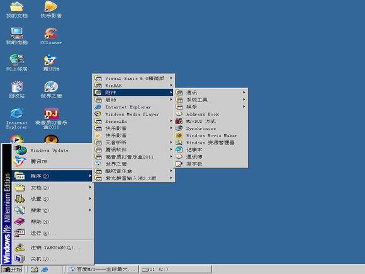Open 程序(P) in Start menu
Screen dimensions: 365x274
click(x=53, y=176)
